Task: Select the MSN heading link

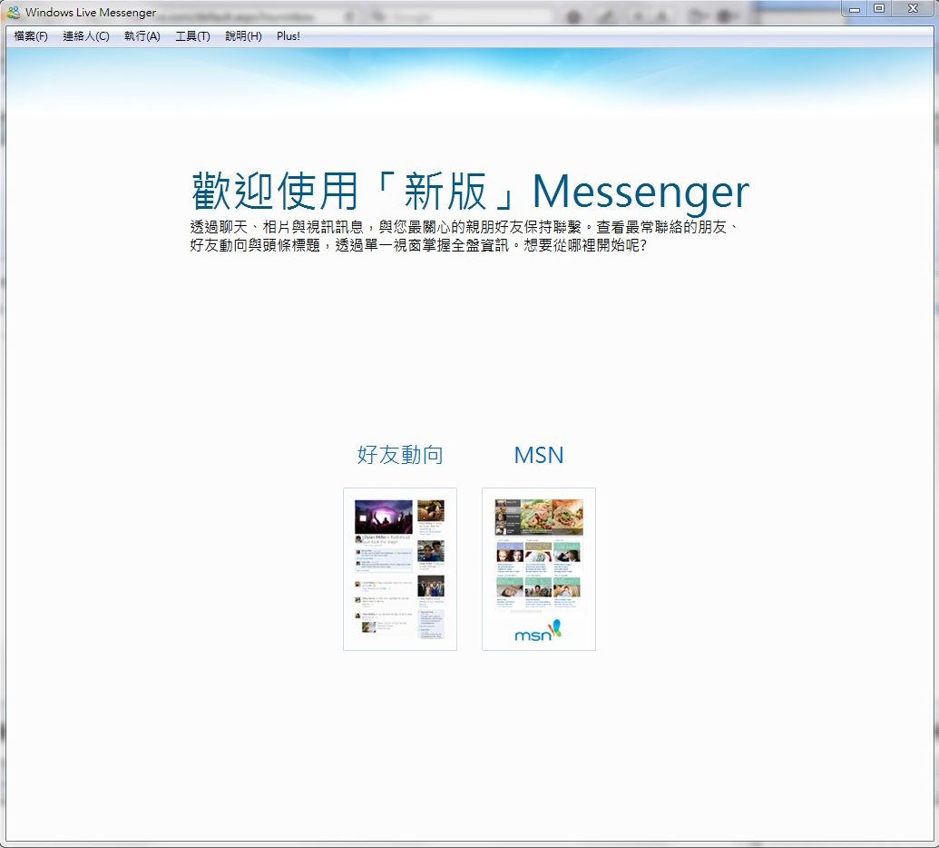Action: pos(539,455)
